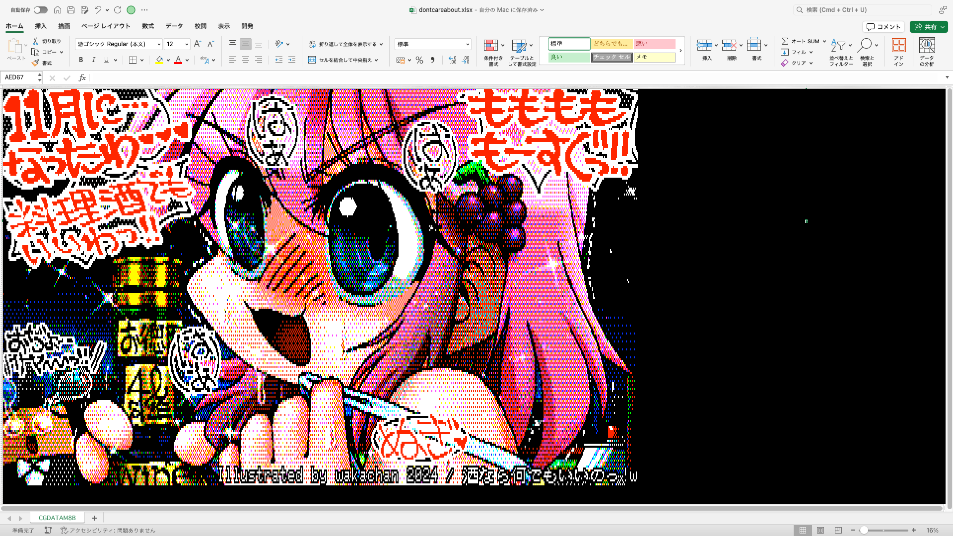Click the Save floppy disk icon
The image size is (953, 536).
point(71,10)
